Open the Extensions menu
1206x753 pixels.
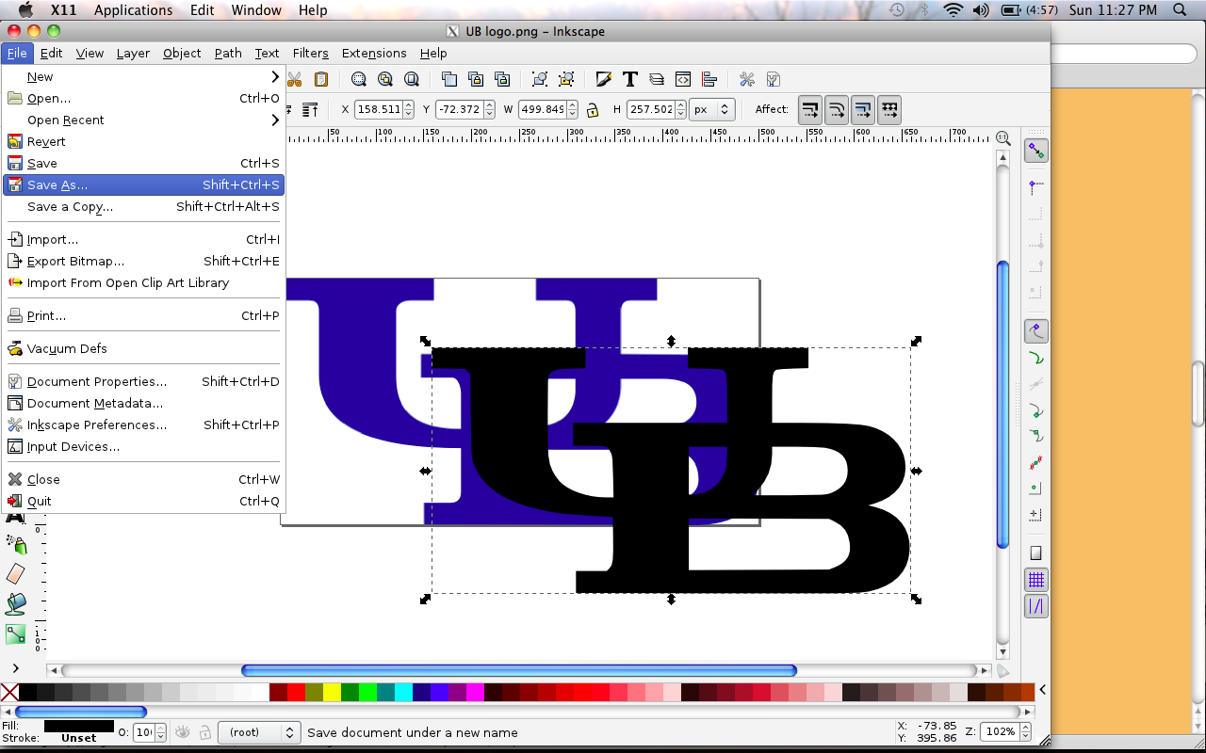tap(374, 54)
